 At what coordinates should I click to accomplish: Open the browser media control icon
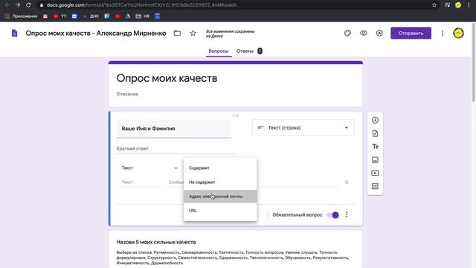[447, 5]
